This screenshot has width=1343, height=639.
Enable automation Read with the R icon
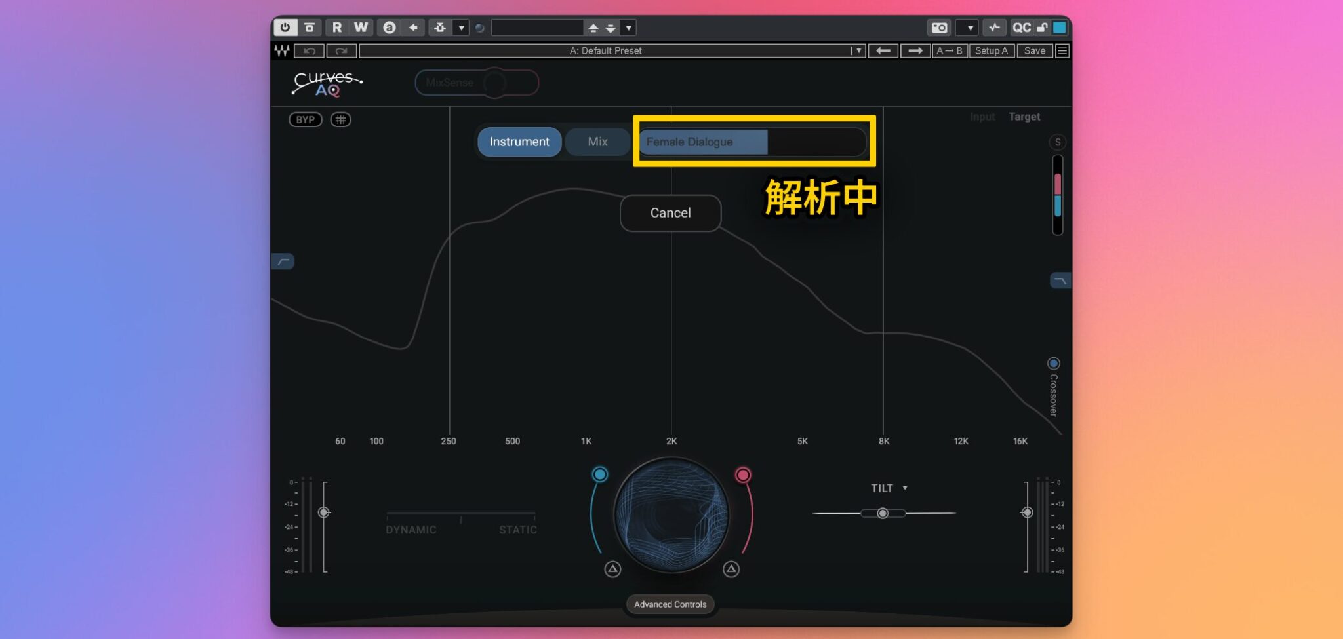(x=337, y=28)
